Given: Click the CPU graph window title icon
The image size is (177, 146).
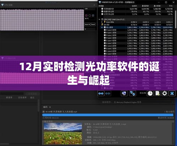Looking at the screenshot, I should pyautogui.click(x=2, y=5).
